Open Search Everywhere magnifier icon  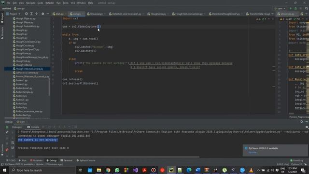(307, 8)
